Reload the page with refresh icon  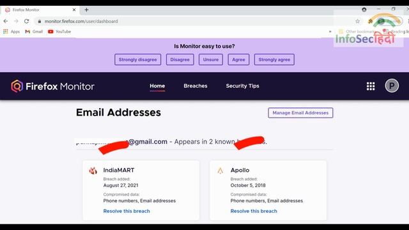pos(27,21)
